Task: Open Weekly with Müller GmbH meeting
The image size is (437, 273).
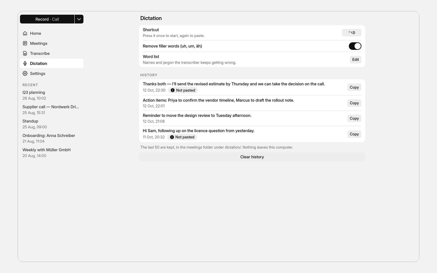Action: point(52,153)
